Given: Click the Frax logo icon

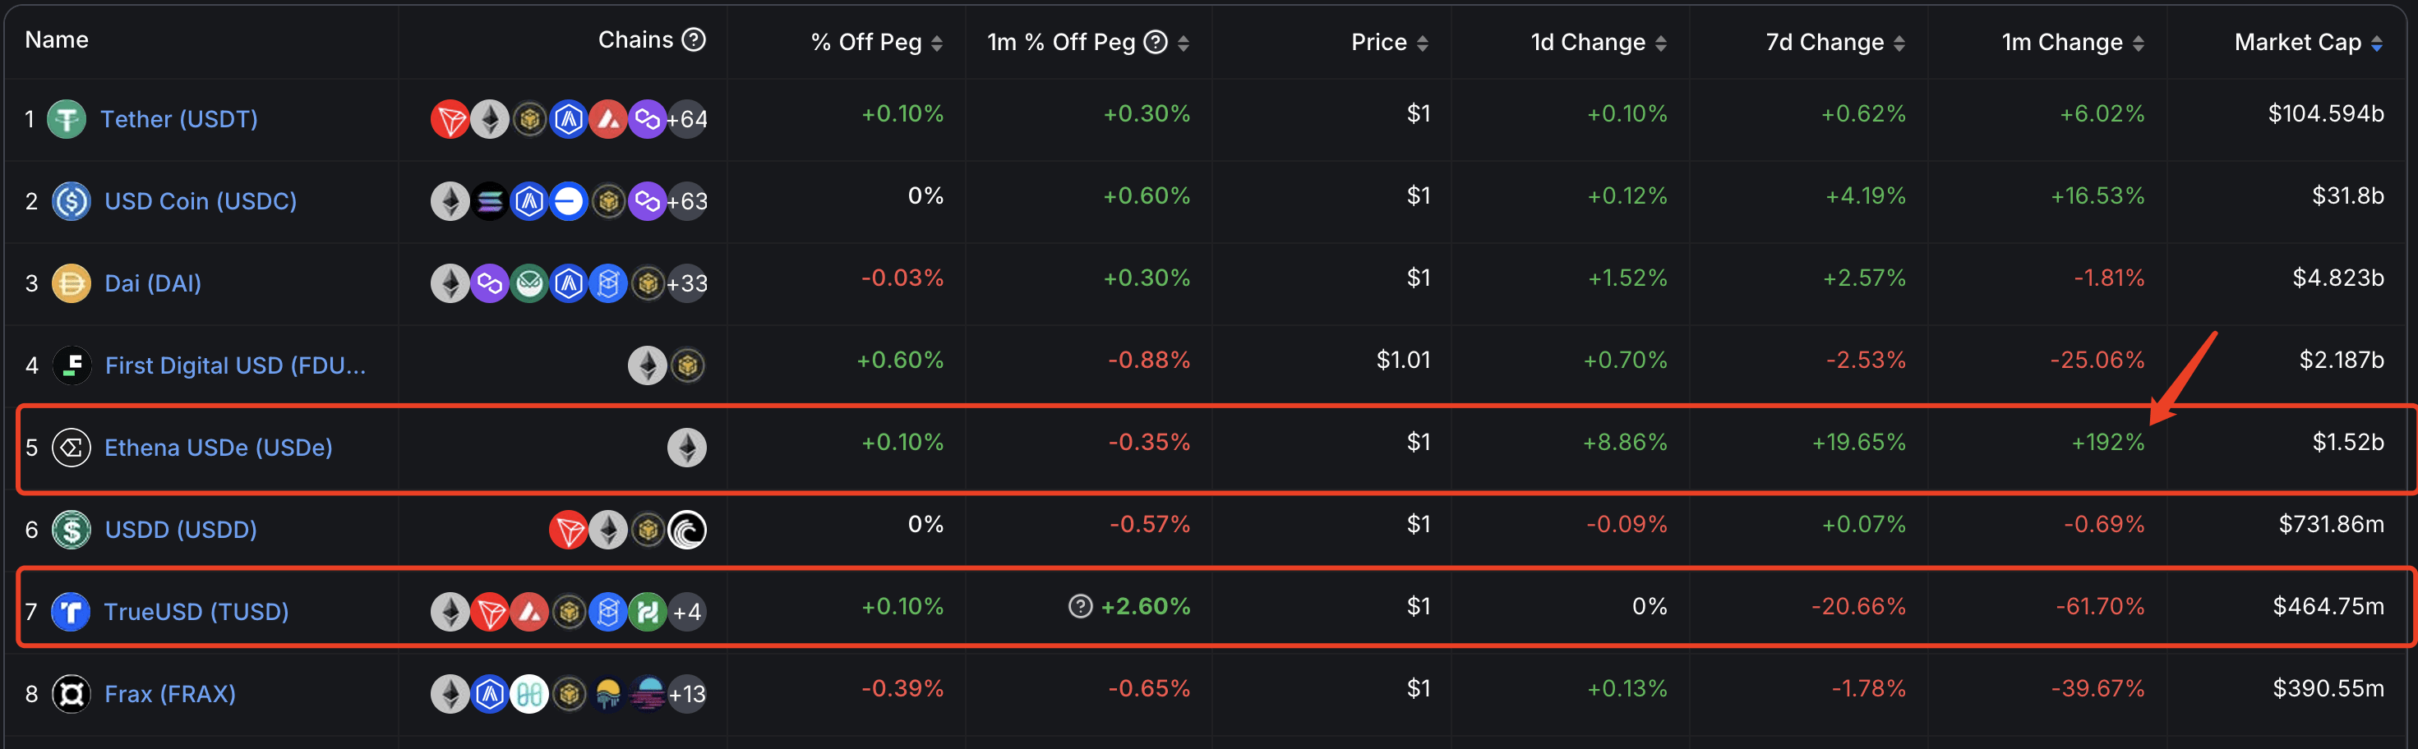Looking at the screenshot, I should [x=72, y=694].
